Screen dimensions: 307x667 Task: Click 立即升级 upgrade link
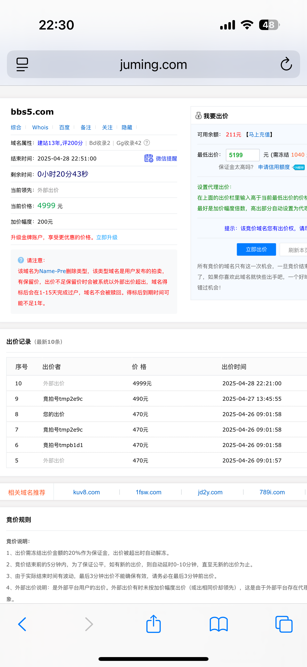pos(107,237)
